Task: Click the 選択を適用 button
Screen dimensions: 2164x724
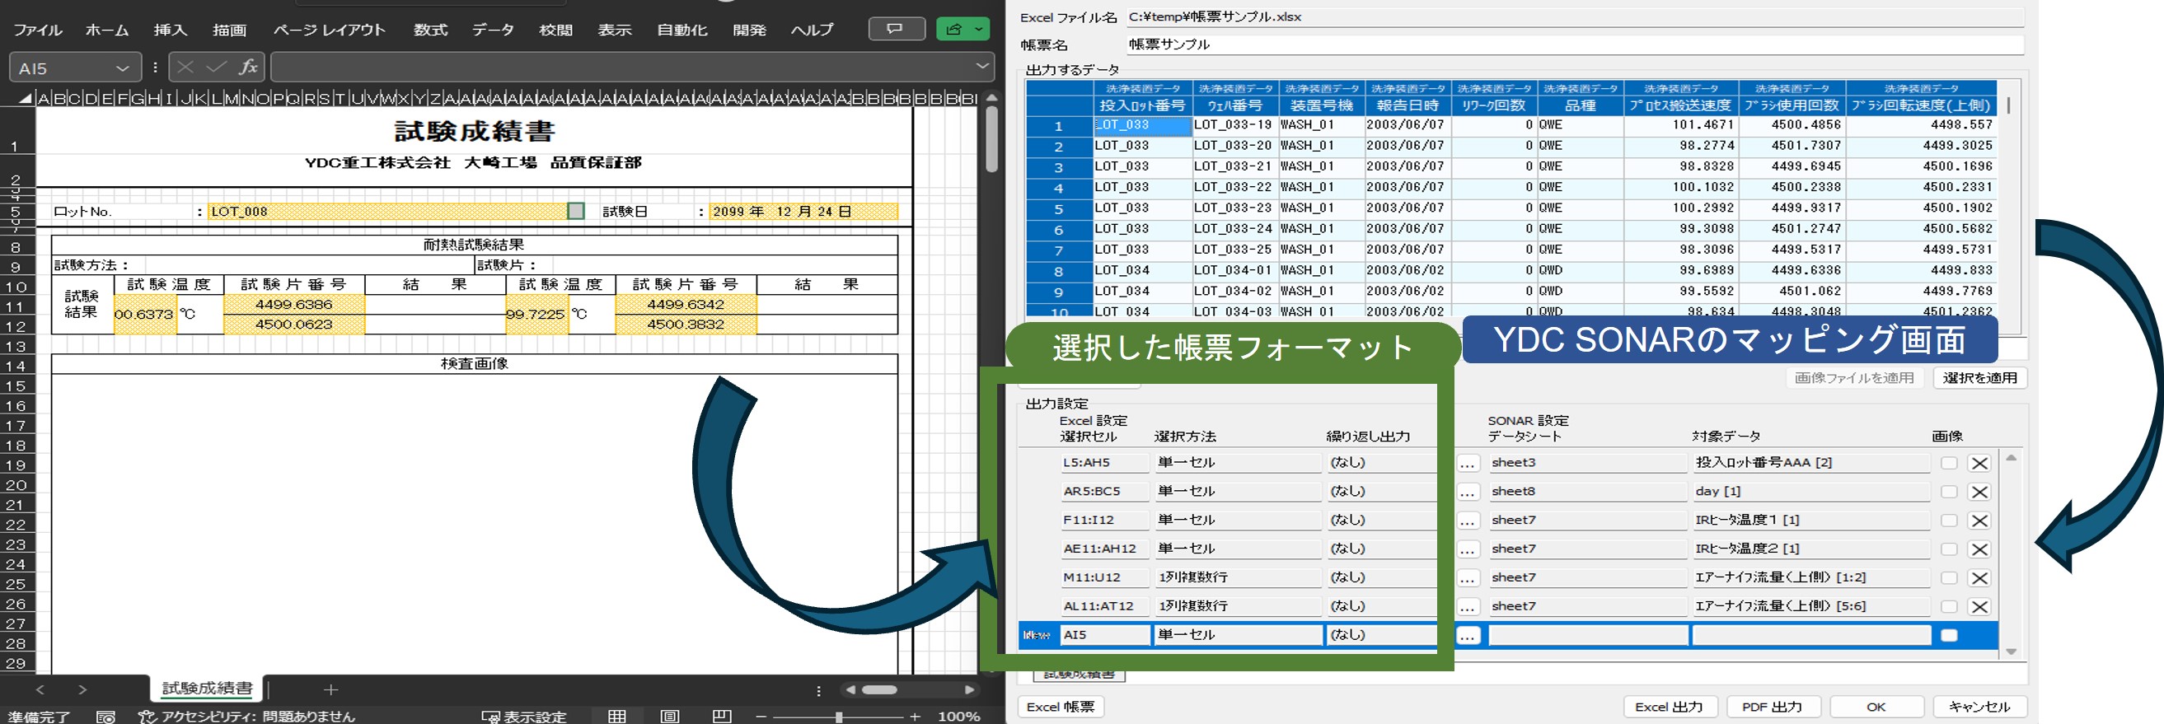Action: click(1980, 378)
